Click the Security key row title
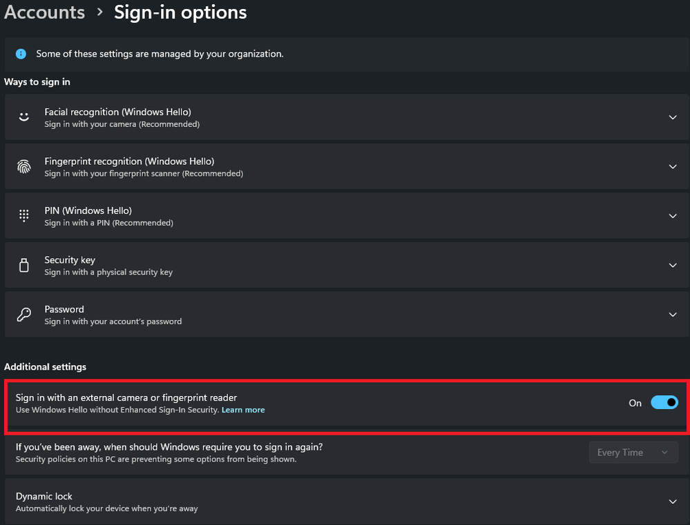690x525 pixels. (x=70, y=260)
